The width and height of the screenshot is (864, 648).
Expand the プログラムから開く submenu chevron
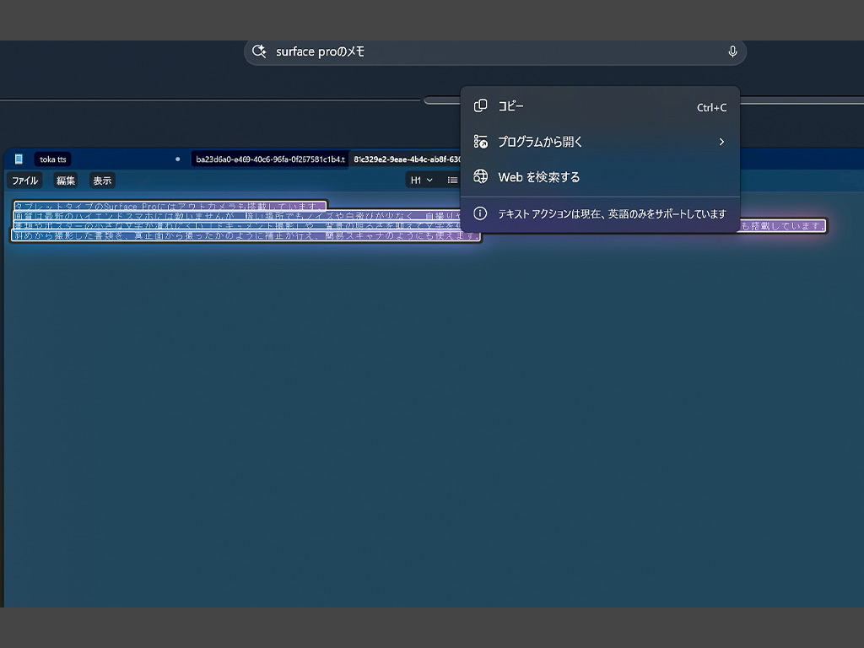tap(721, 142)
